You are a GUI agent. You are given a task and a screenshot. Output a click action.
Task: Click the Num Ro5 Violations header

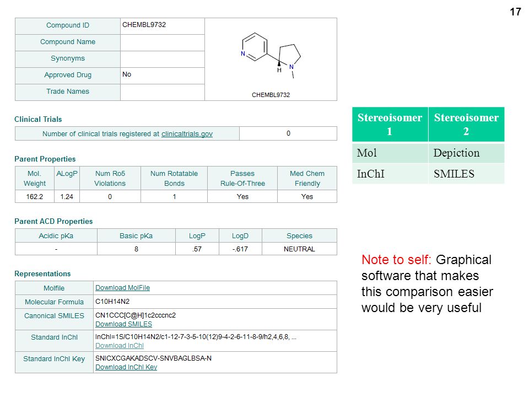pos(110,178)
